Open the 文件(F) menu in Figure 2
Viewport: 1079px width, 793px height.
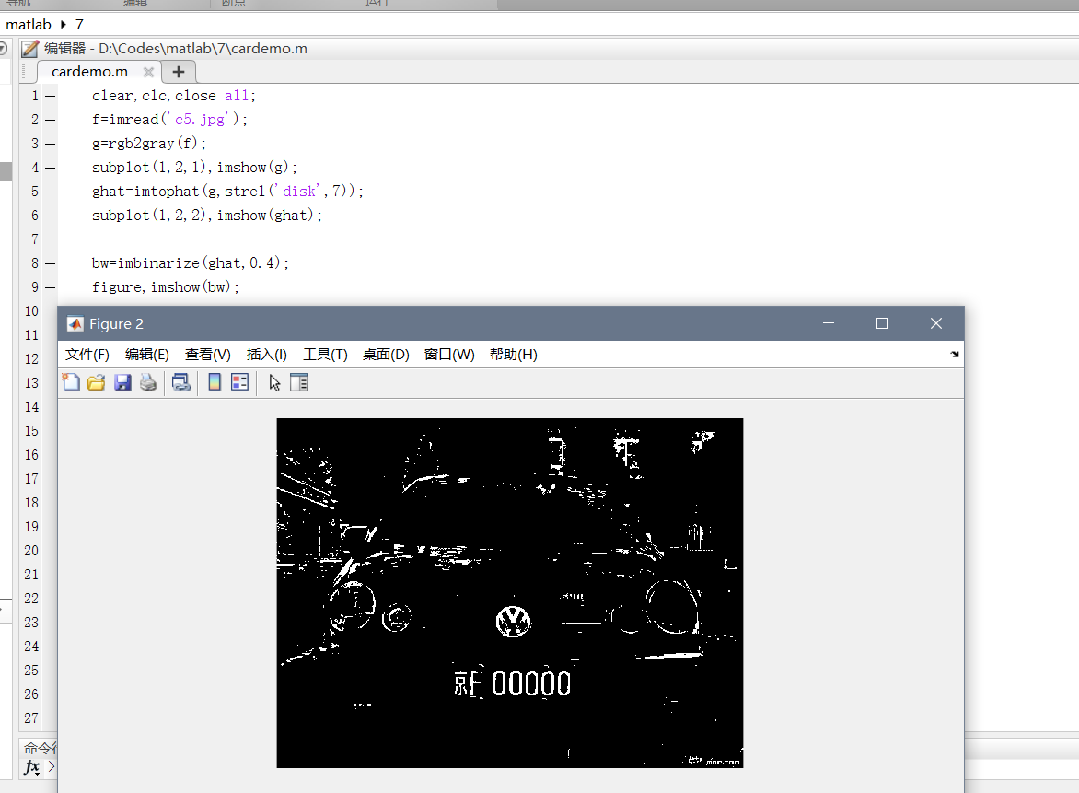[87, 355]
